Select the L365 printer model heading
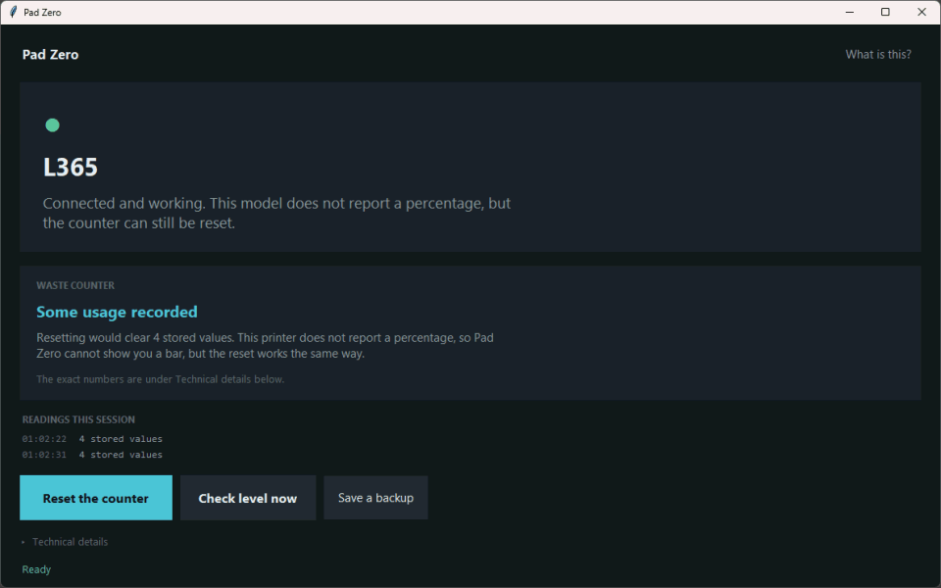 click(71, 168)
